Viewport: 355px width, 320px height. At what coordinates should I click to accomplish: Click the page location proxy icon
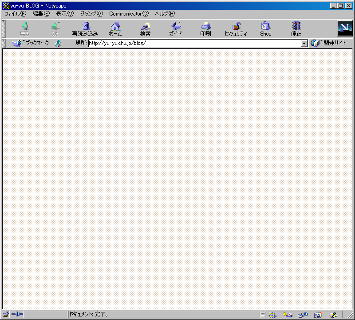[x=58, y=43]
